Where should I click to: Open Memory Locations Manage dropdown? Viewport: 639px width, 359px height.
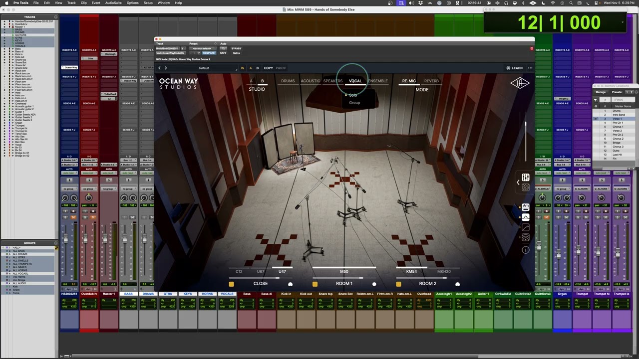coord(601,92)
